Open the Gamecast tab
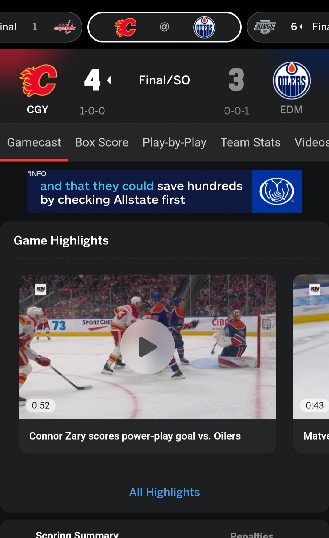The width and height of the screenshot is (329, 538). 34,142
